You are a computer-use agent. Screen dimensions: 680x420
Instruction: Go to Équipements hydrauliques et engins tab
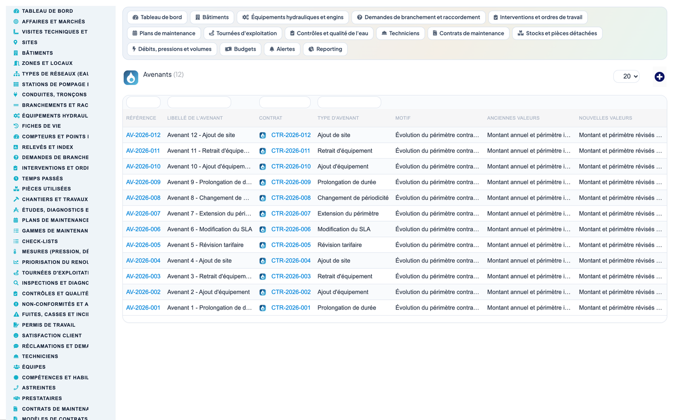pos(293,17)
